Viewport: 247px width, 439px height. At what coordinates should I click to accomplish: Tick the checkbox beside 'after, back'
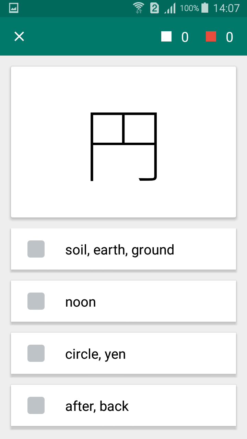coord(36,405)
